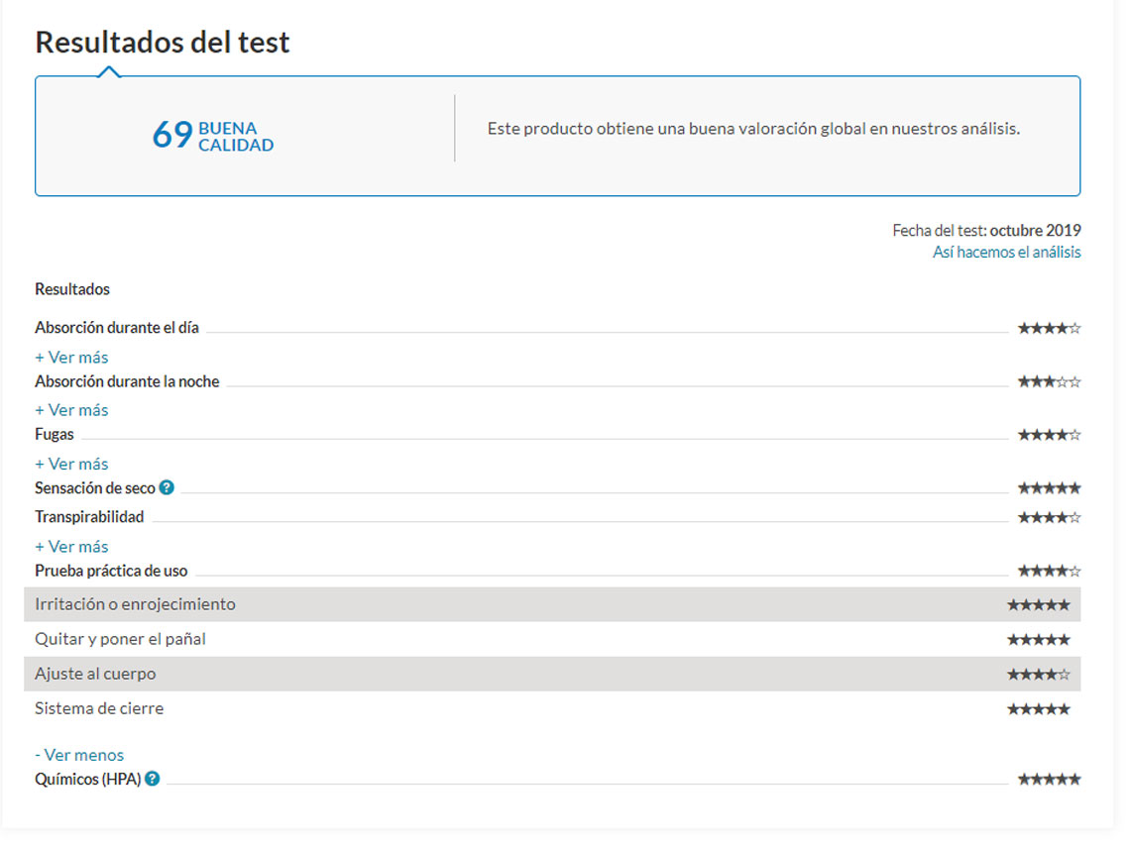The height and width of the screenshot is (847, 1130).
Task: Click the Fugas star rating
Action: (1049, 434)
